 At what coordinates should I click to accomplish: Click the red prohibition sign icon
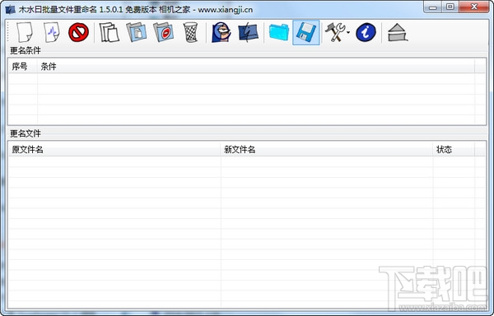78,32
